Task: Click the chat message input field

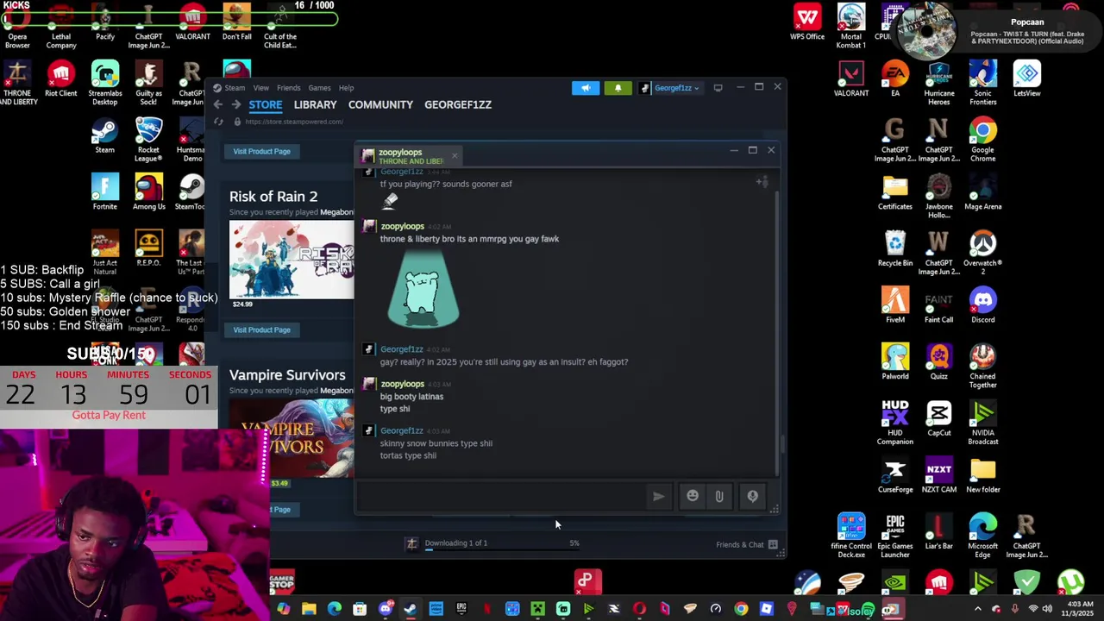Action: coord(503,496)
